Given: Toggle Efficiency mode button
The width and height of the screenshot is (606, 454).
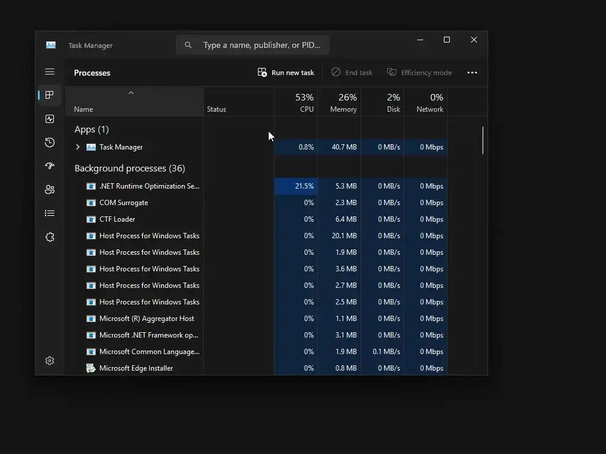Looking at the screenshot, I should pyautogui.click(x=419, y=73).
